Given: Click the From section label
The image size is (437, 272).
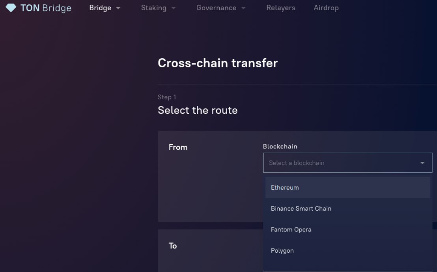Looking at the screenshot, I should click(178, 147).
